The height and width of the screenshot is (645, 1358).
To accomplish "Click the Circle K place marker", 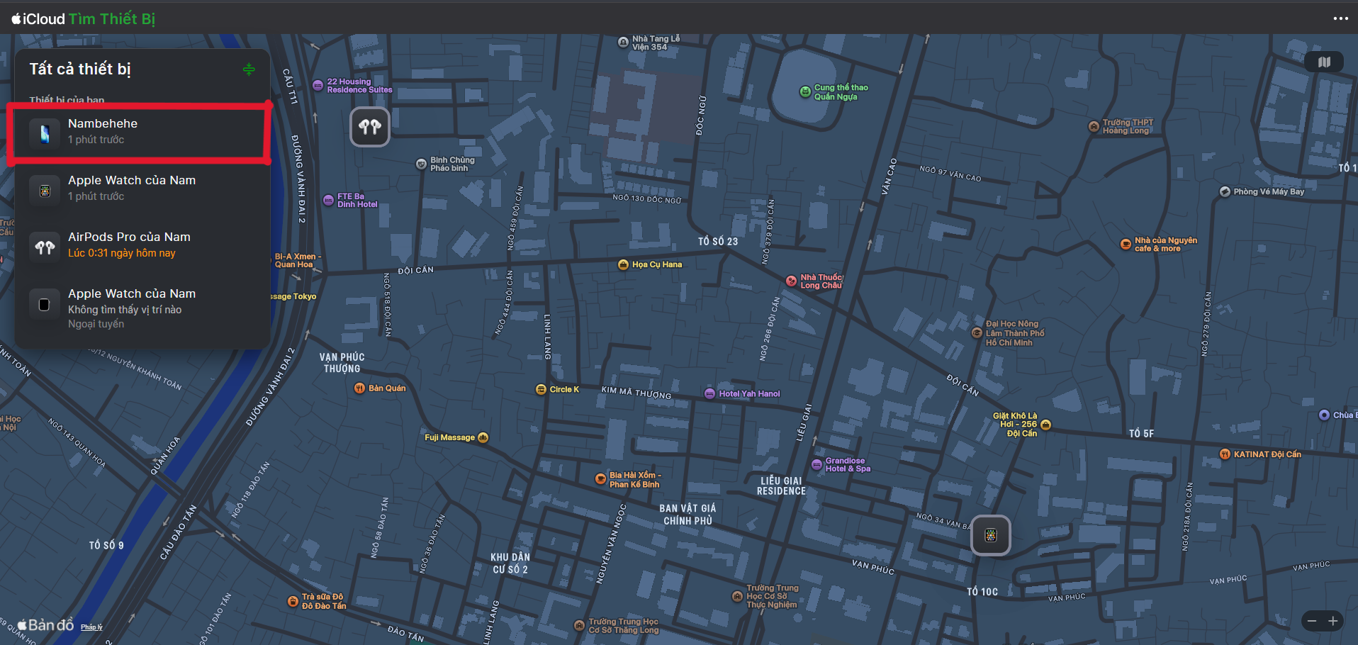I will point(541,389).
